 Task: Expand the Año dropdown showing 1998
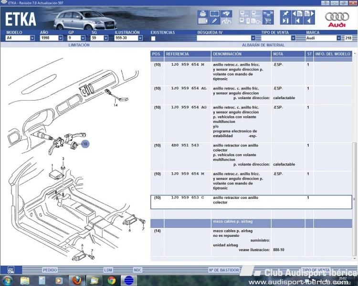[x=60, y=38]
